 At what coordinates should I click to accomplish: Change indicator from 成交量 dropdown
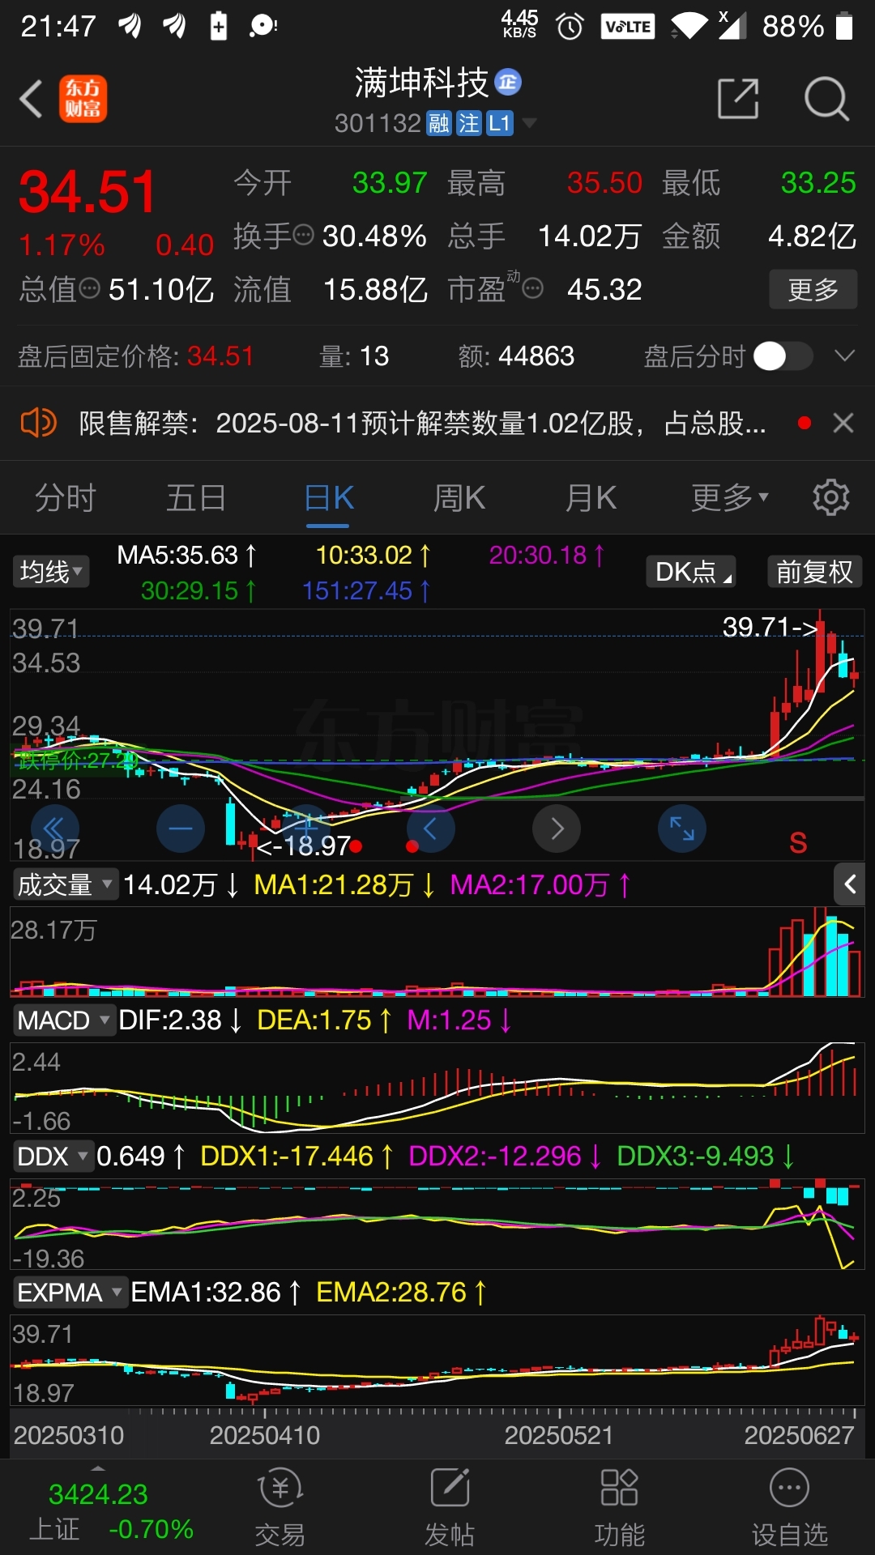click(x=66, y=884)
